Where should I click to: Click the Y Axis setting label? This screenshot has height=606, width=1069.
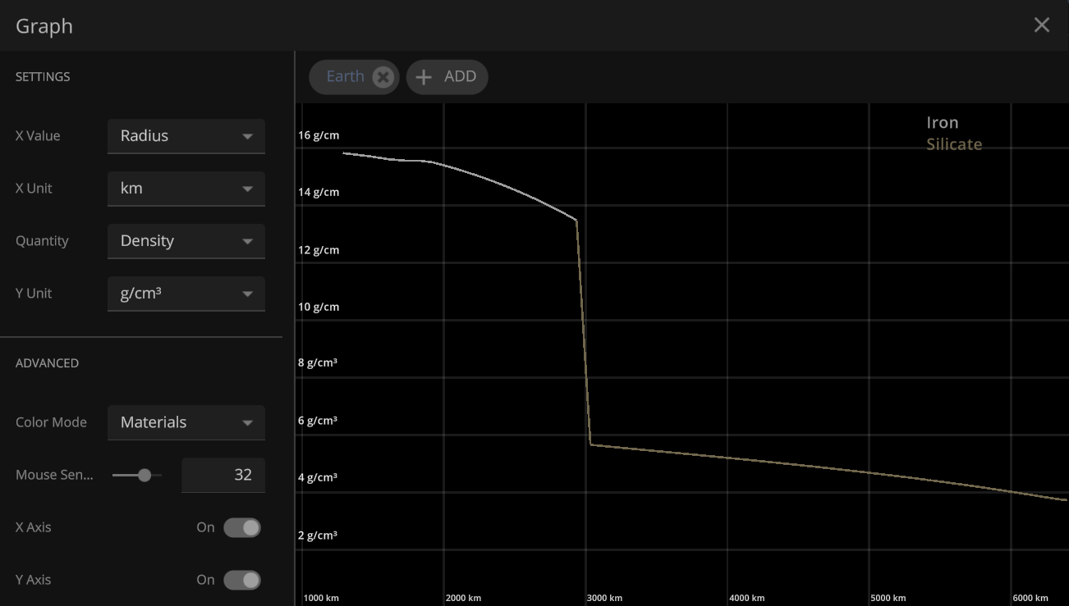pos(33,580)
